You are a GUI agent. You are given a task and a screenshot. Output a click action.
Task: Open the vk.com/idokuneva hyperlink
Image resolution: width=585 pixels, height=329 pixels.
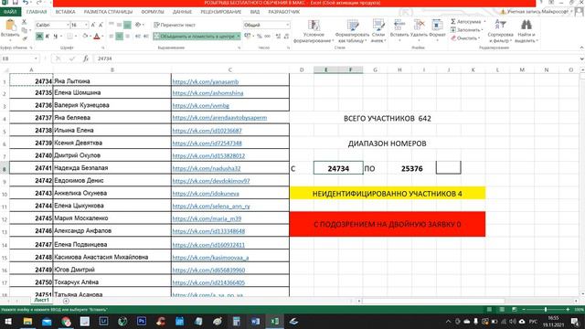pos(206,194)
